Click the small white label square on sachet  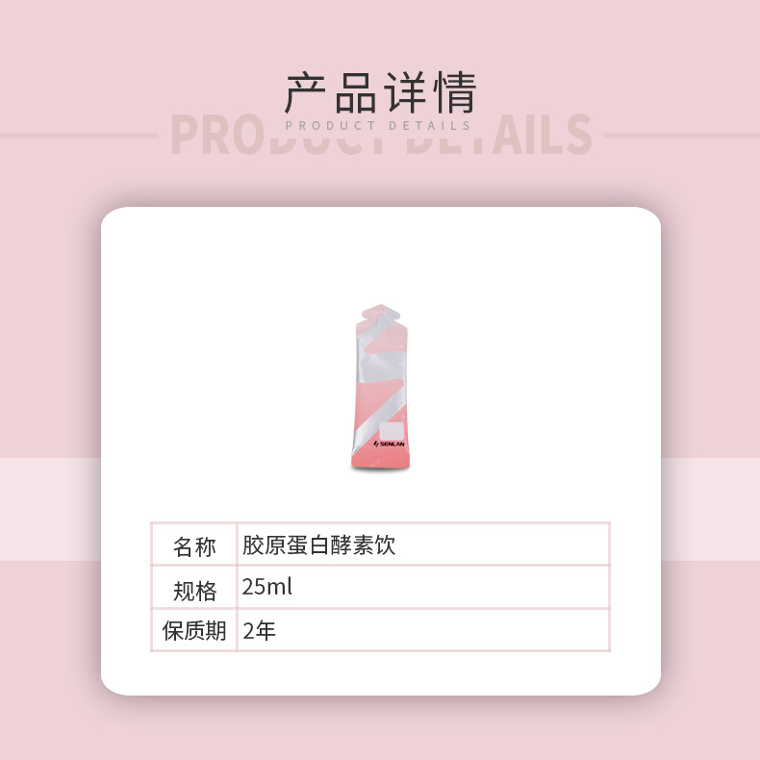click(x=392, y=430)
